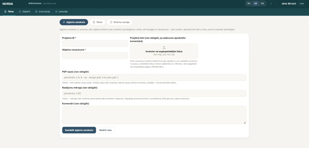This screenshot has width=309, height=148.
Task: Open the Lietotāji navigation tab
Action: (62, 12)
